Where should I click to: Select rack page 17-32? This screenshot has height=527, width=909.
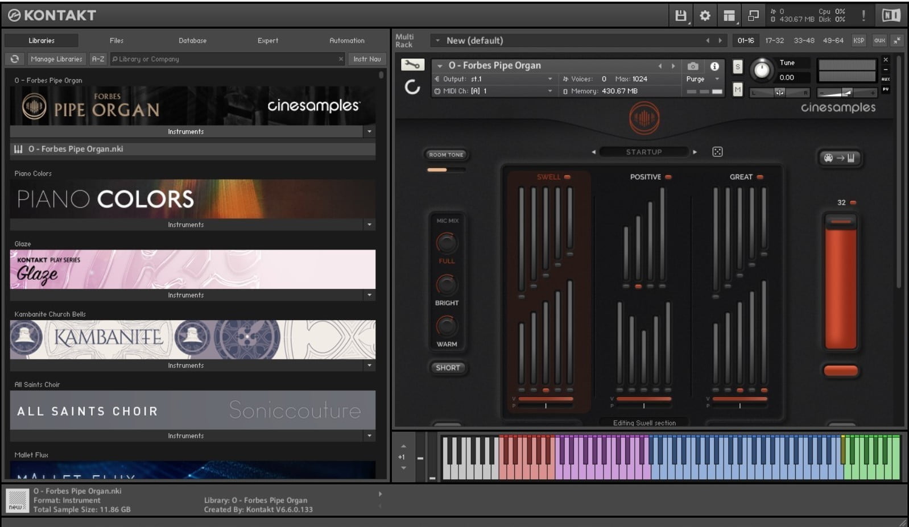click(x=774, y=40)
